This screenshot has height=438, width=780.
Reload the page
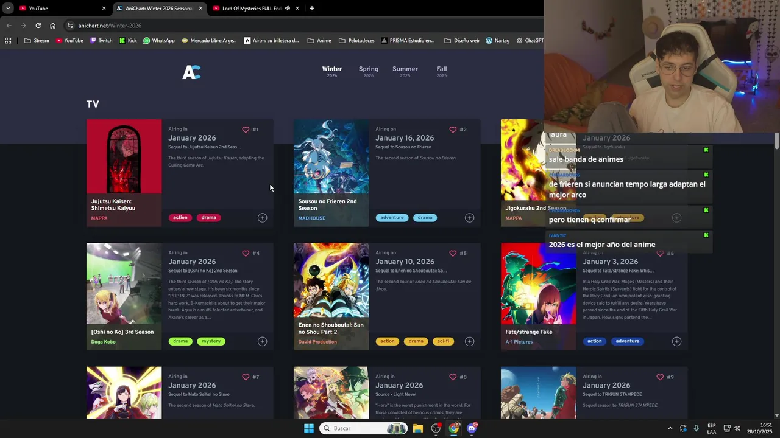point(38,26)
